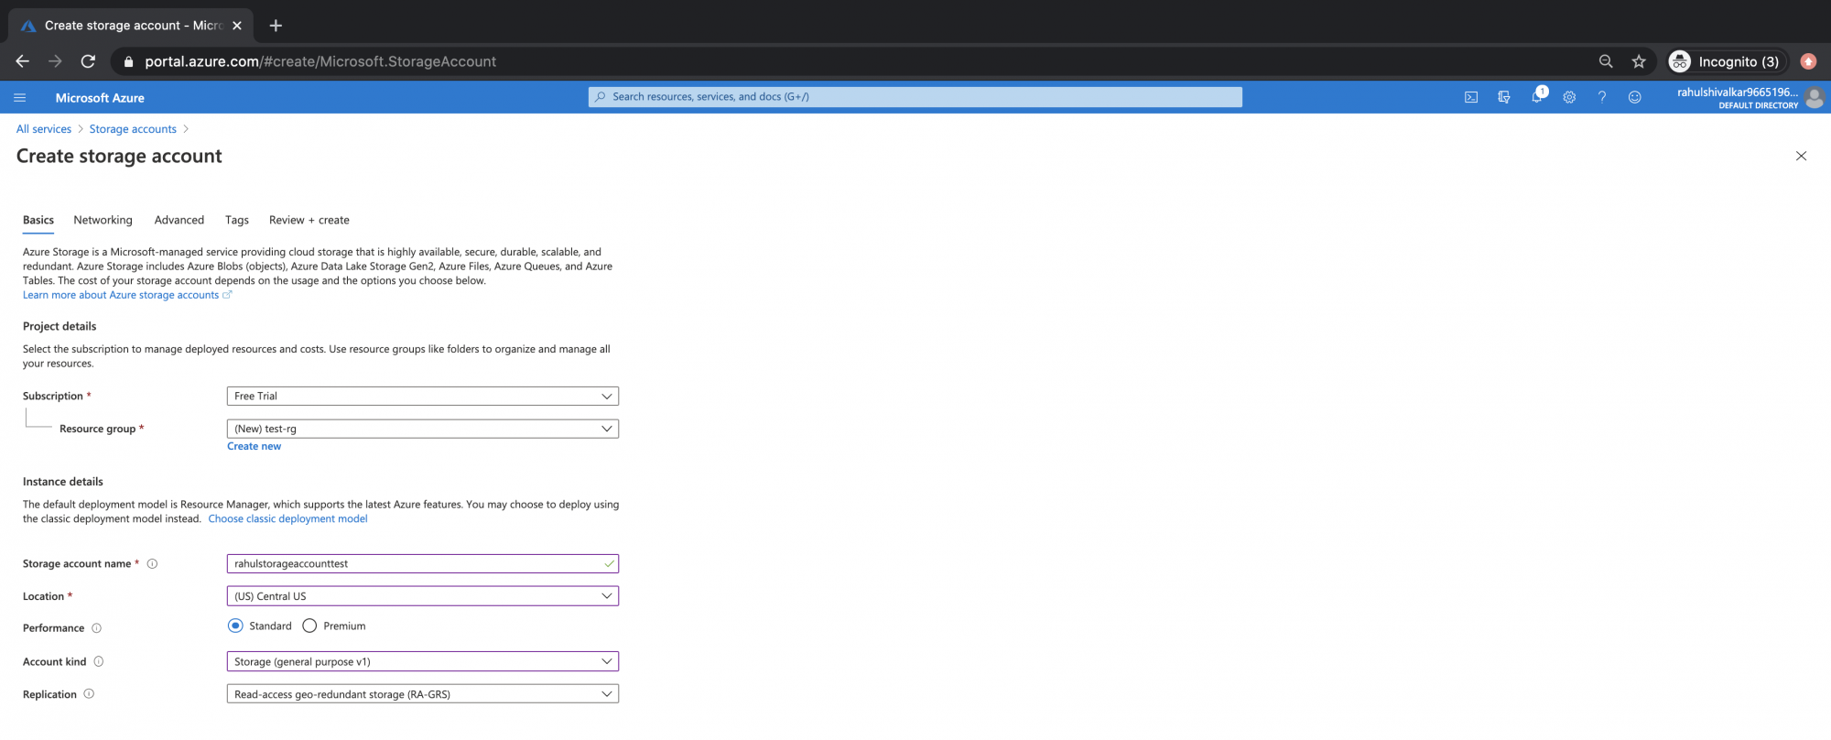Select the Premium performance radio button
The image size is (1831, 740).
[x=309, y=626]
